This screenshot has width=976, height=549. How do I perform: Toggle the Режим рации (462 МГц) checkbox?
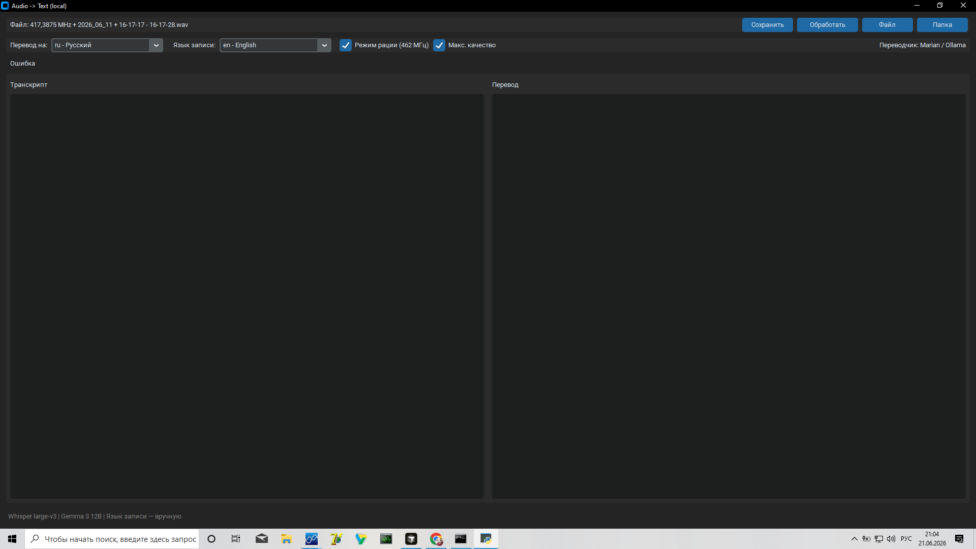point(346,45)
